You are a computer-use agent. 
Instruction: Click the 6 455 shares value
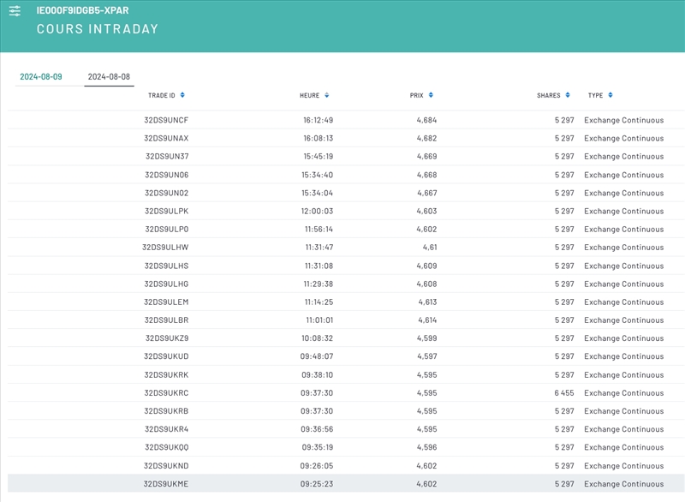(563, 393)
